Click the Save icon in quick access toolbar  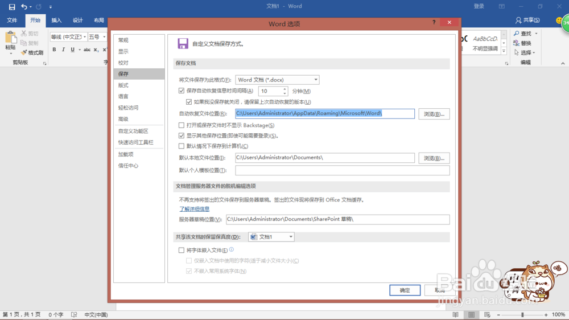11,6
